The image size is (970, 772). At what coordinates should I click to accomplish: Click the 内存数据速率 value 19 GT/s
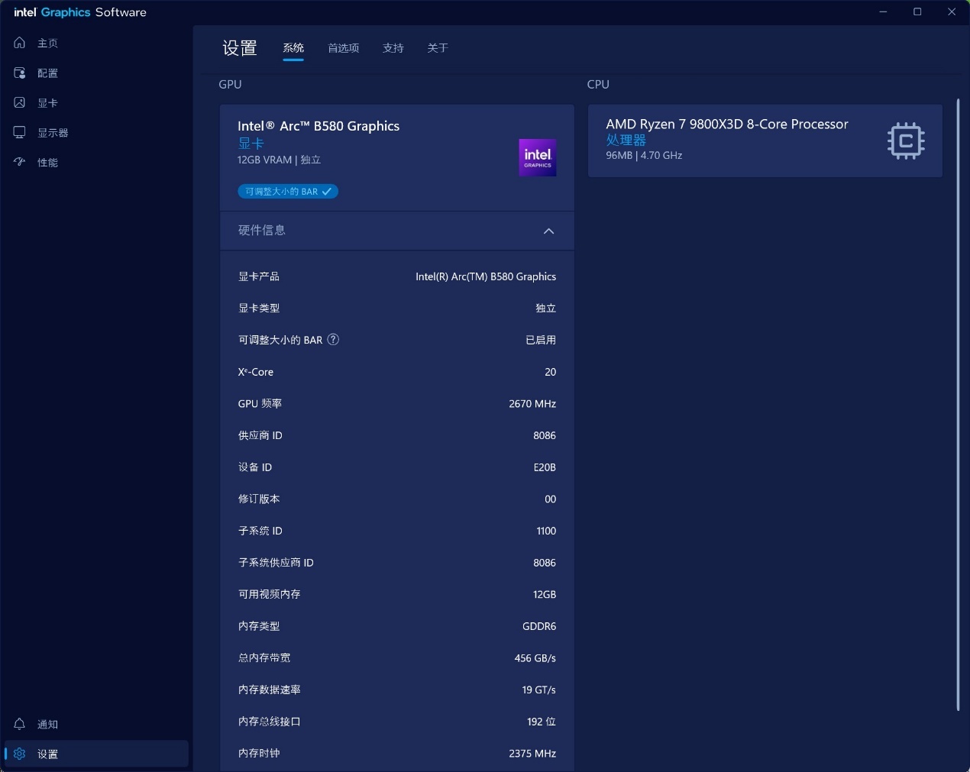539,690
